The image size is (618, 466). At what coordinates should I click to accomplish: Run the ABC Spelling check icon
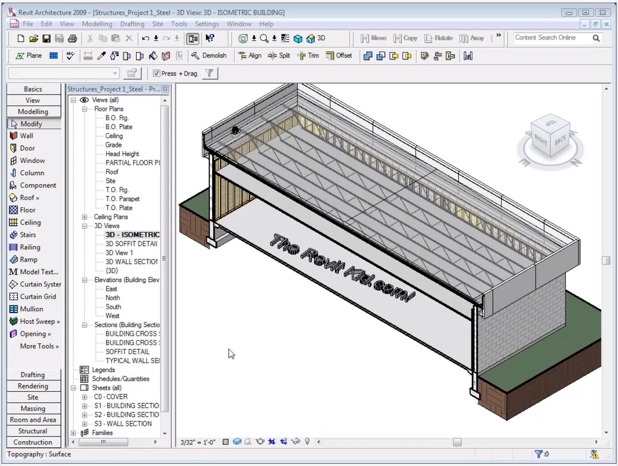pyautogui.click(x=71, y=56)
